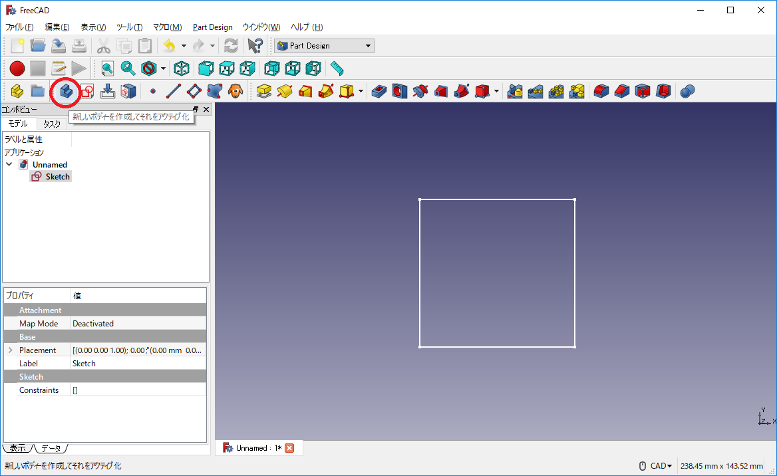The width and height of the screenshot is (777, 476).
Task: Open the Part Design menu
Action: pos(213,27)
